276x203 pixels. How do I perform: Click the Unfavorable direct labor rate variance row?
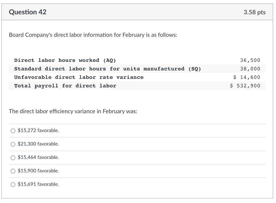(78, 77)
